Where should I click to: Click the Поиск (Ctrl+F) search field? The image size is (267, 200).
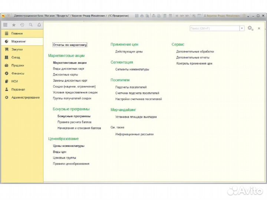pyautogui.click(x=214, y=29)
